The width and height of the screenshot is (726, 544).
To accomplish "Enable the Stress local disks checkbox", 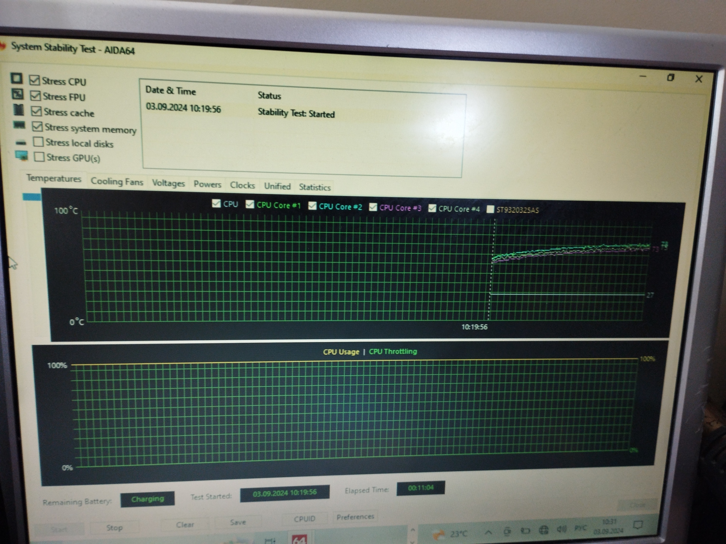I will (x=38, y=142).
